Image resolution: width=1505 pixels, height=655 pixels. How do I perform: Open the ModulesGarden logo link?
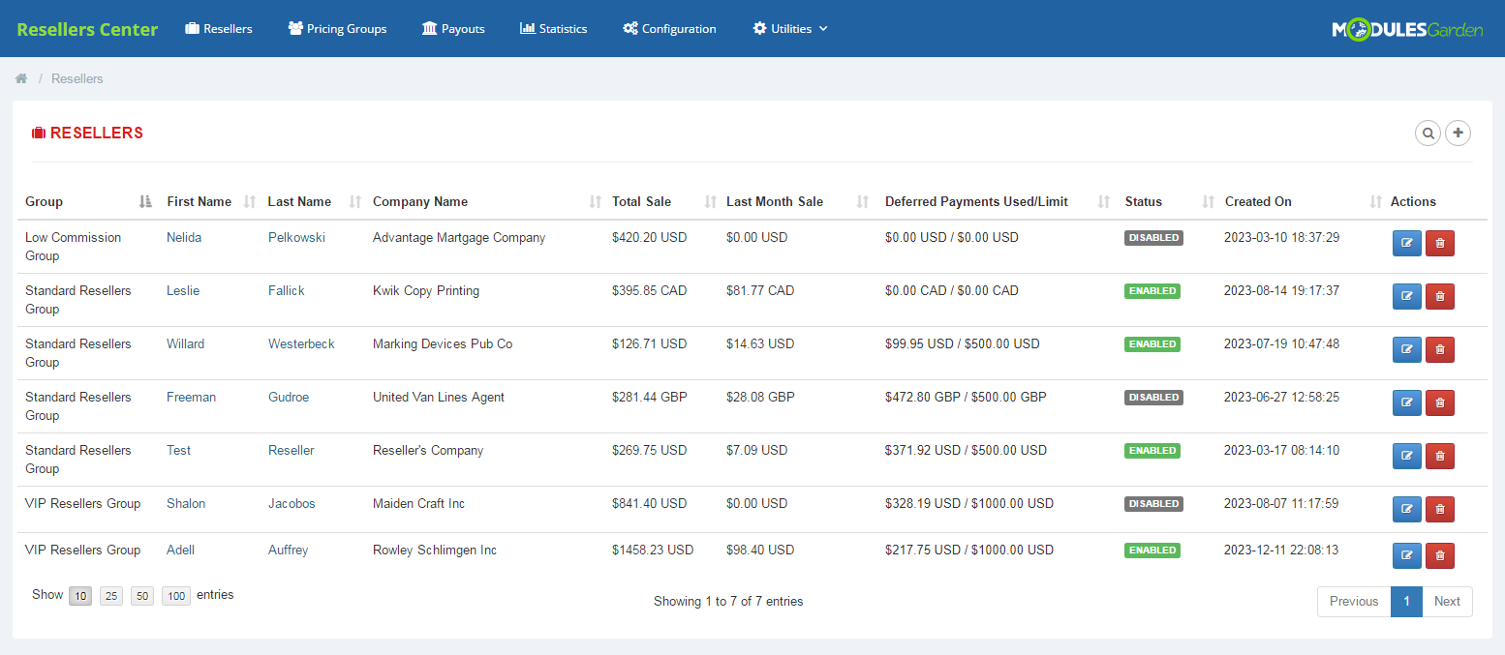pyautogui.click(x=1406, y=28)
